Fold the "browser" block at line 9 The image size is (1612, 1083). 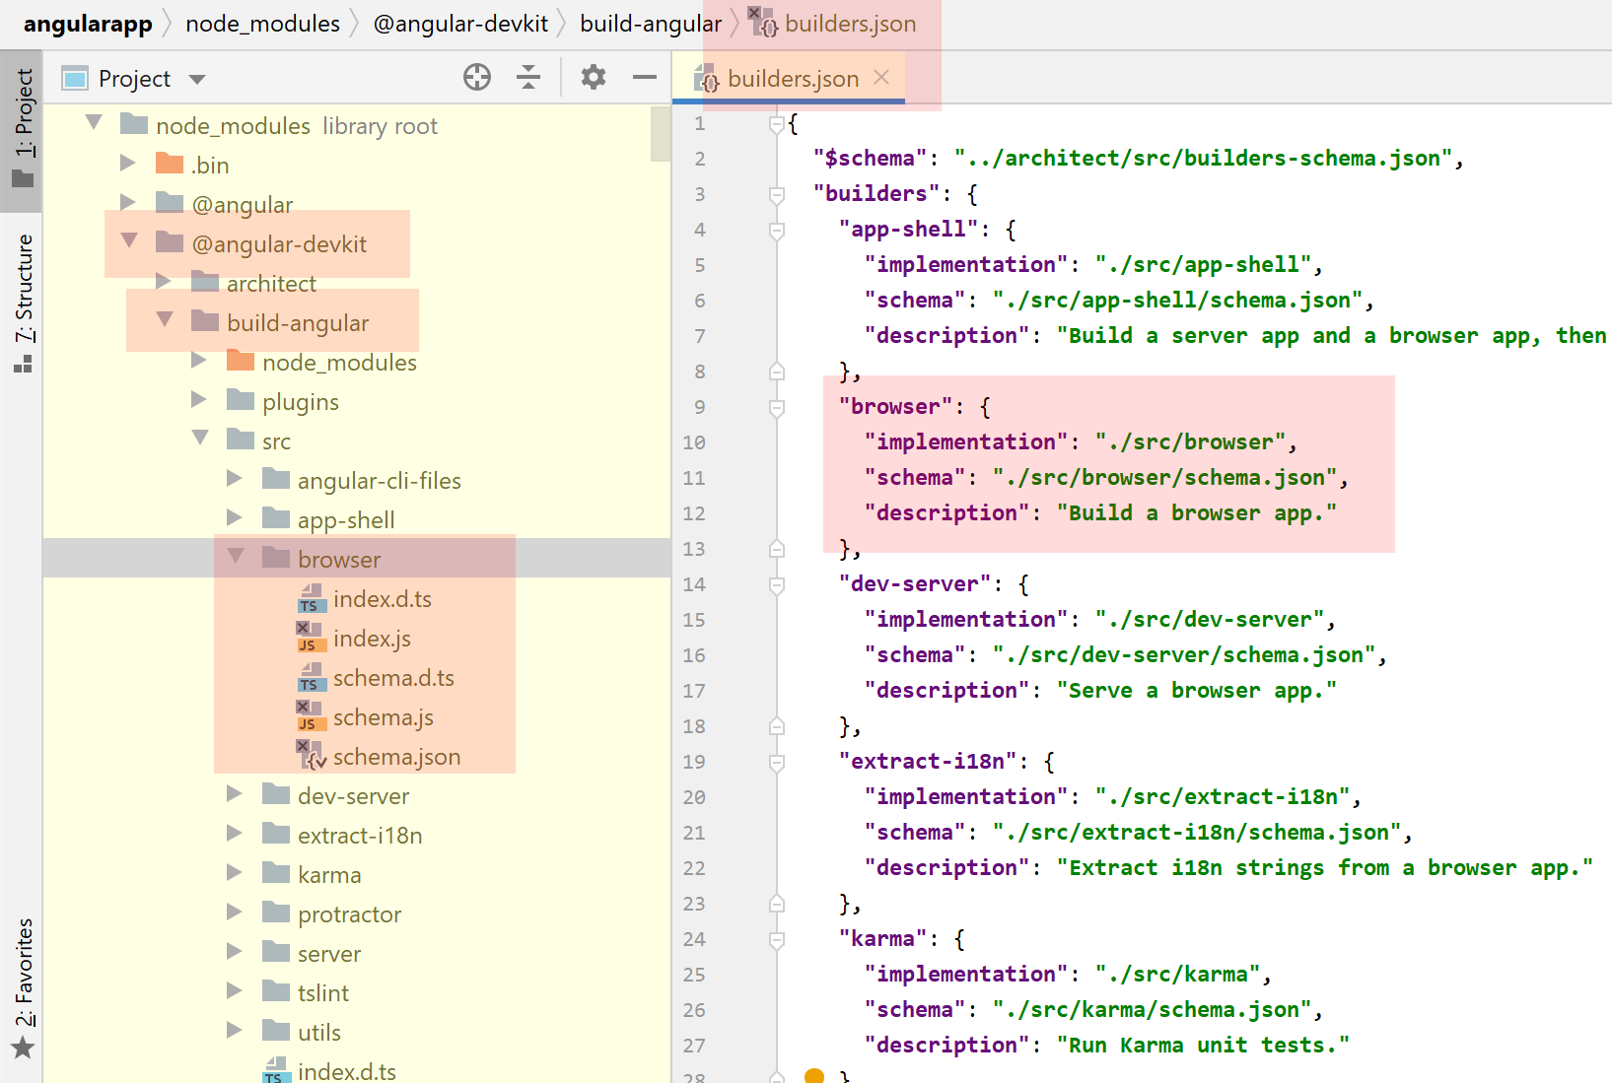[x=777, y=407]
